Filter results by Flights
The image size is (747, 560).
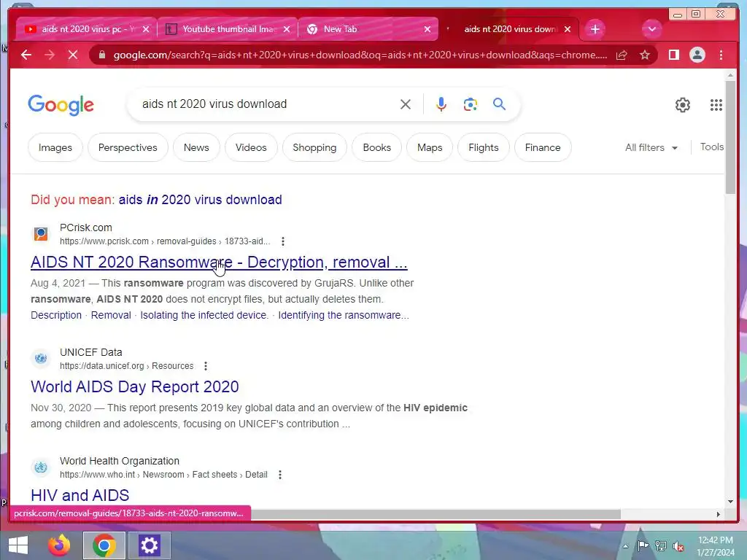484,147
